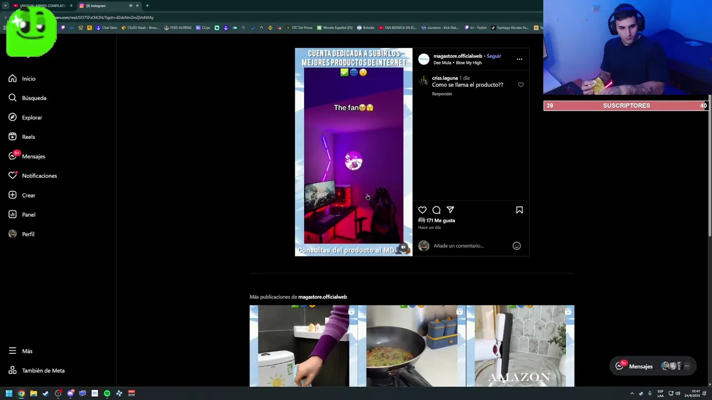This screenshot has width=712, height=400.
Task: Click the reel video to pause
Action: 353,152
